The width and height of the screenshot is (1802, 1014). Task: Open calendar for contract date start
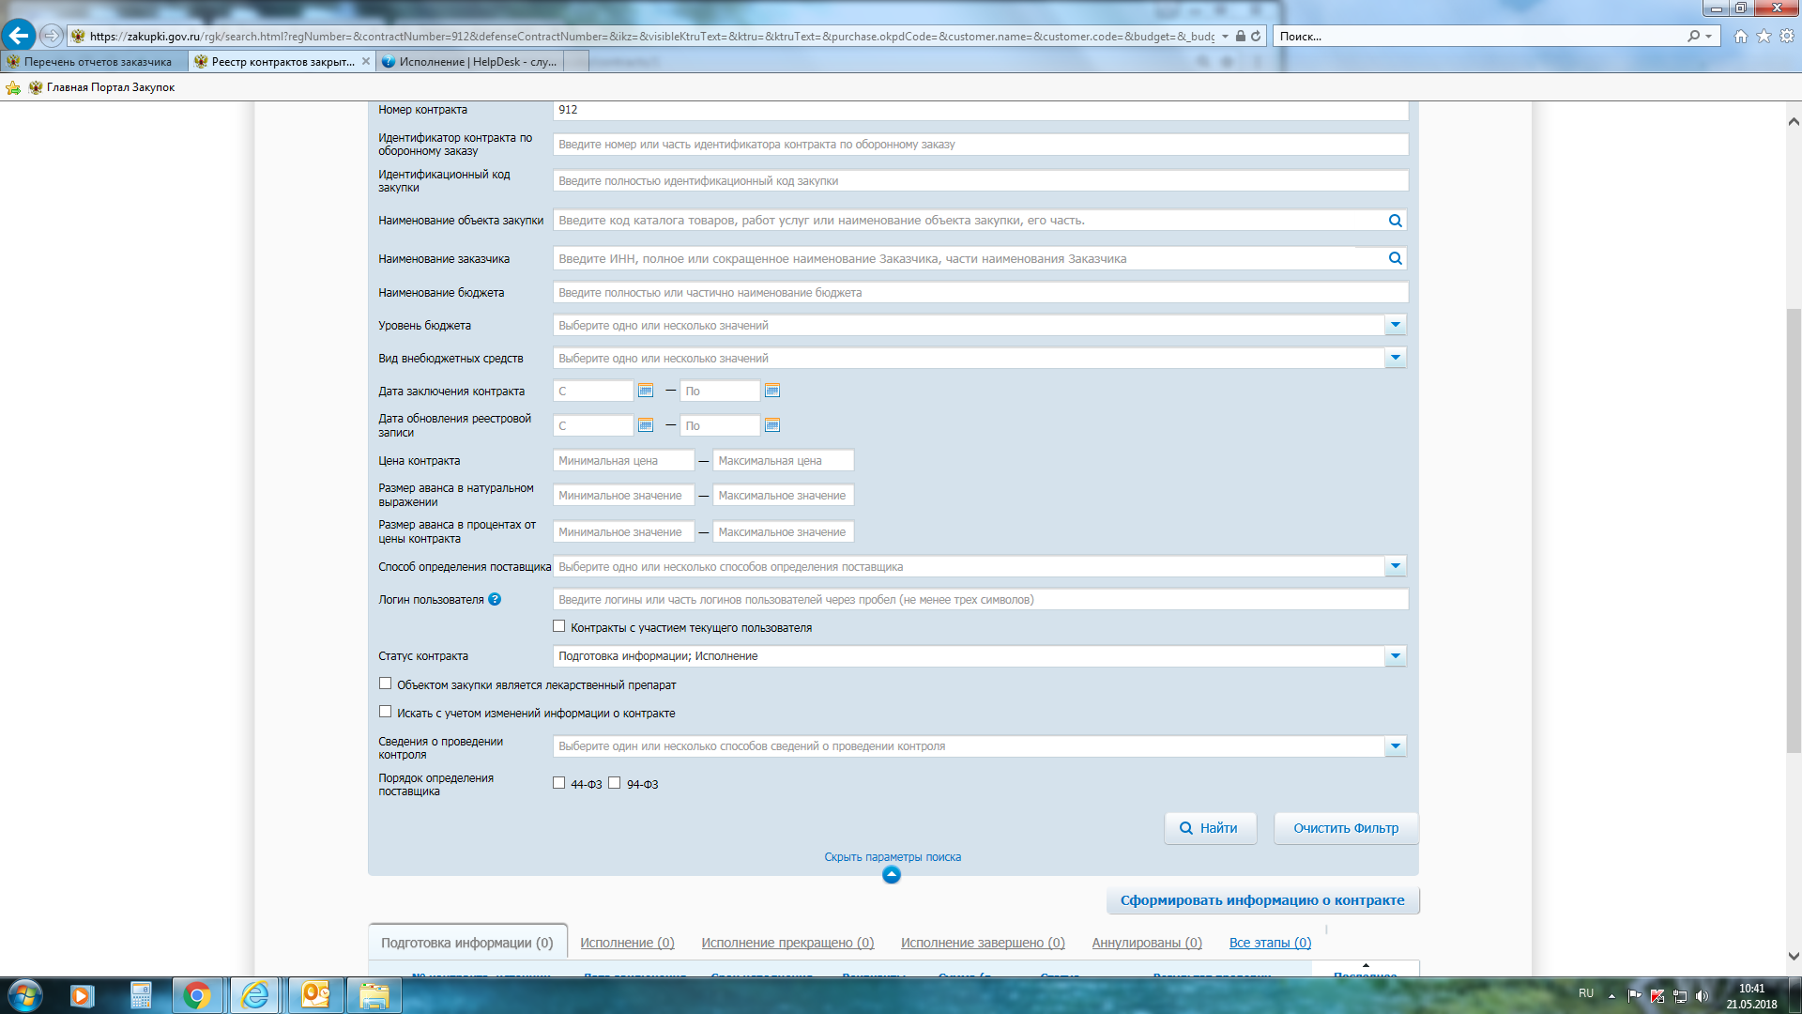pos(646,391)
